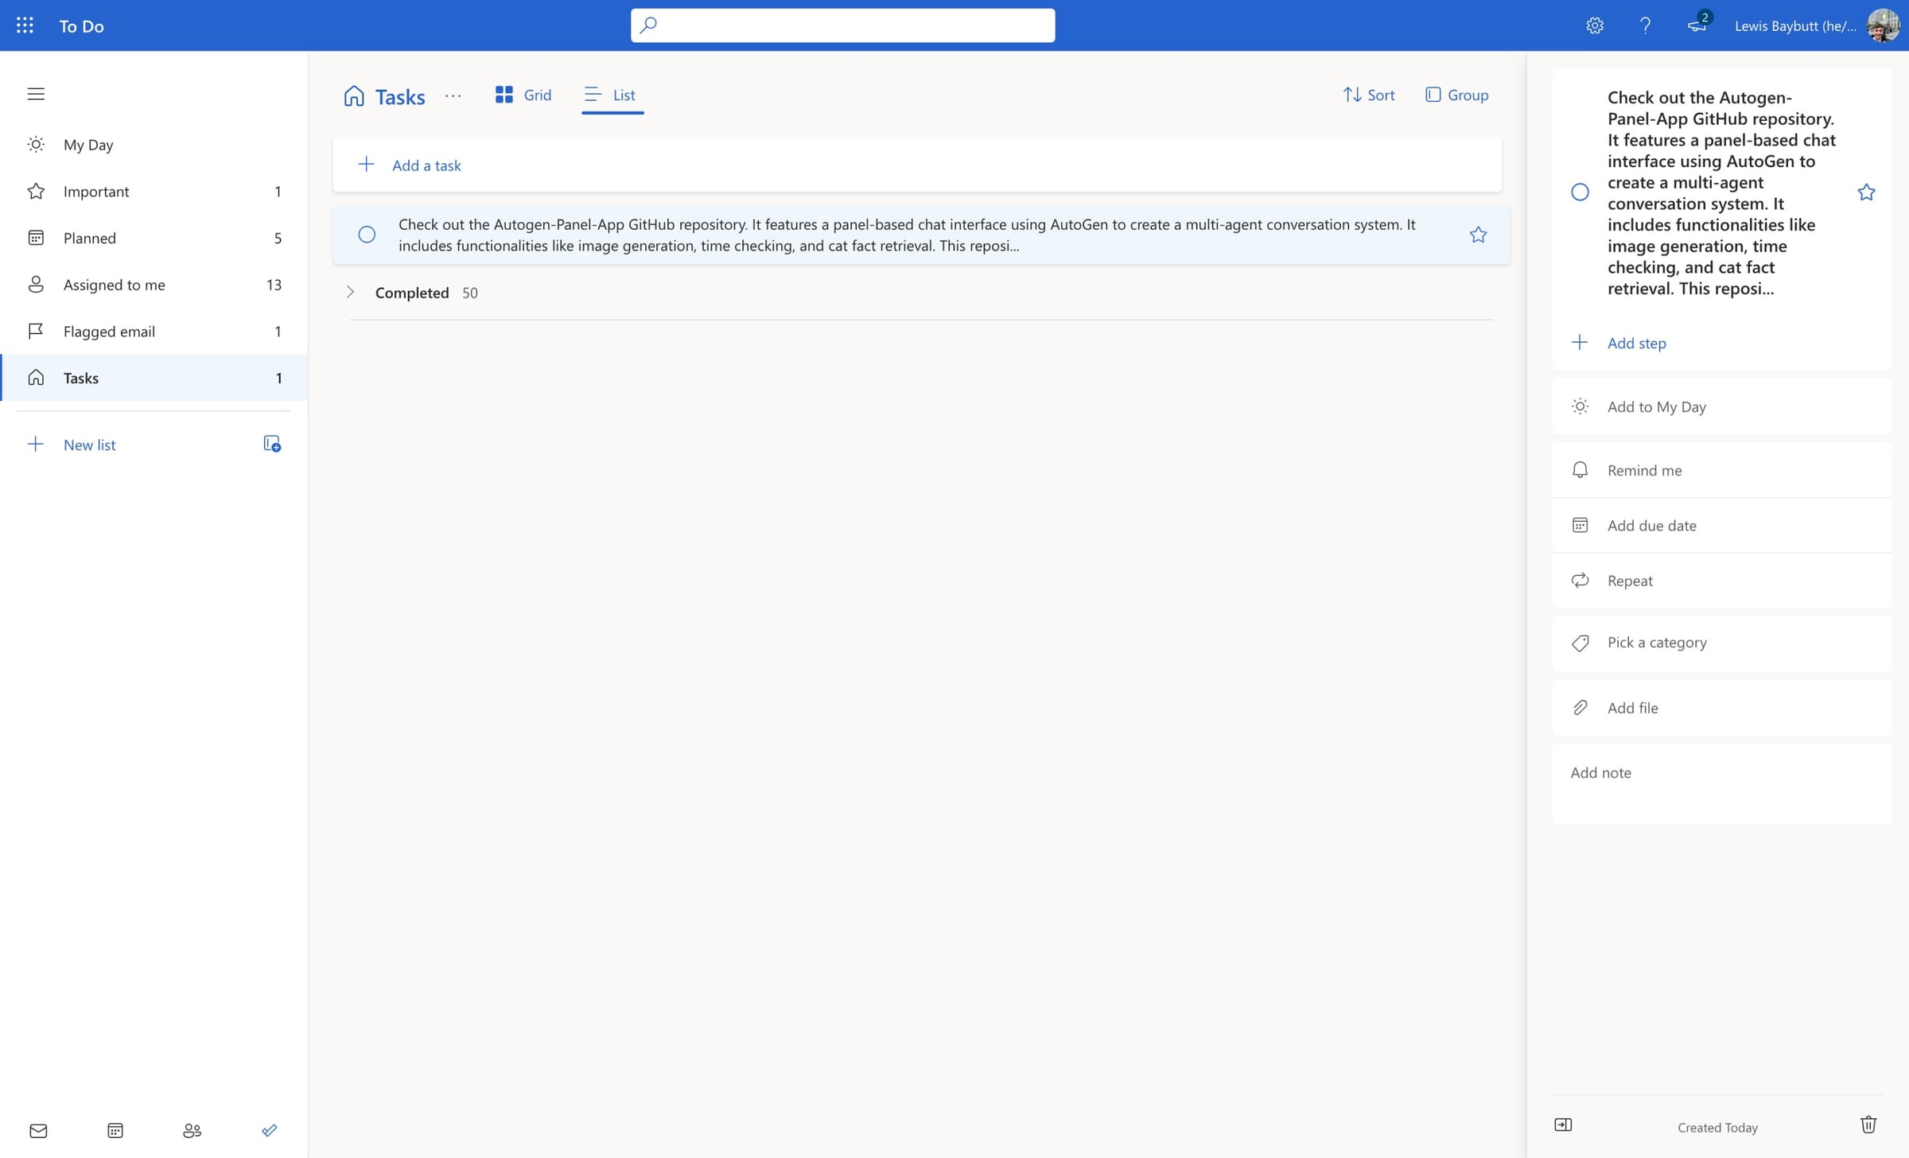Delete the task via the trash icon
This screenshot has height=1158, width=1909.
(1868, 1124)
